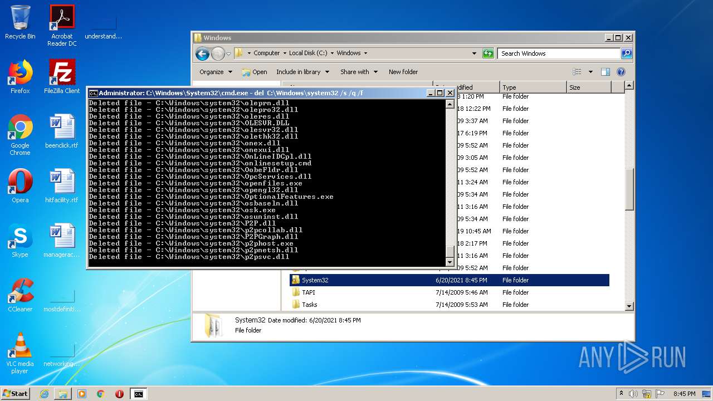Image resolution: width=713 pixels, height=401 pixels.
Task: Show hidden tray icons arrow
Action: click(621, 394)
